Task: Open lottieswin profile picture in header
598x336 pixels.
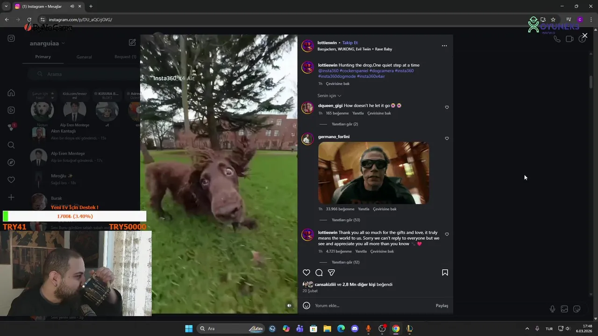Action: pos(307,46)
